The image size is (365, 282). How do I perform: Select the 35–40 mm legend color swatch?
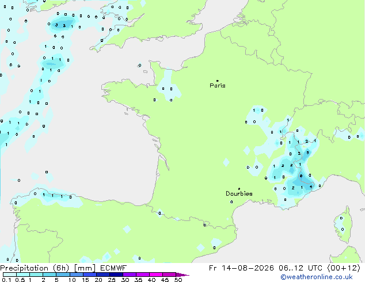click(143, 275)
